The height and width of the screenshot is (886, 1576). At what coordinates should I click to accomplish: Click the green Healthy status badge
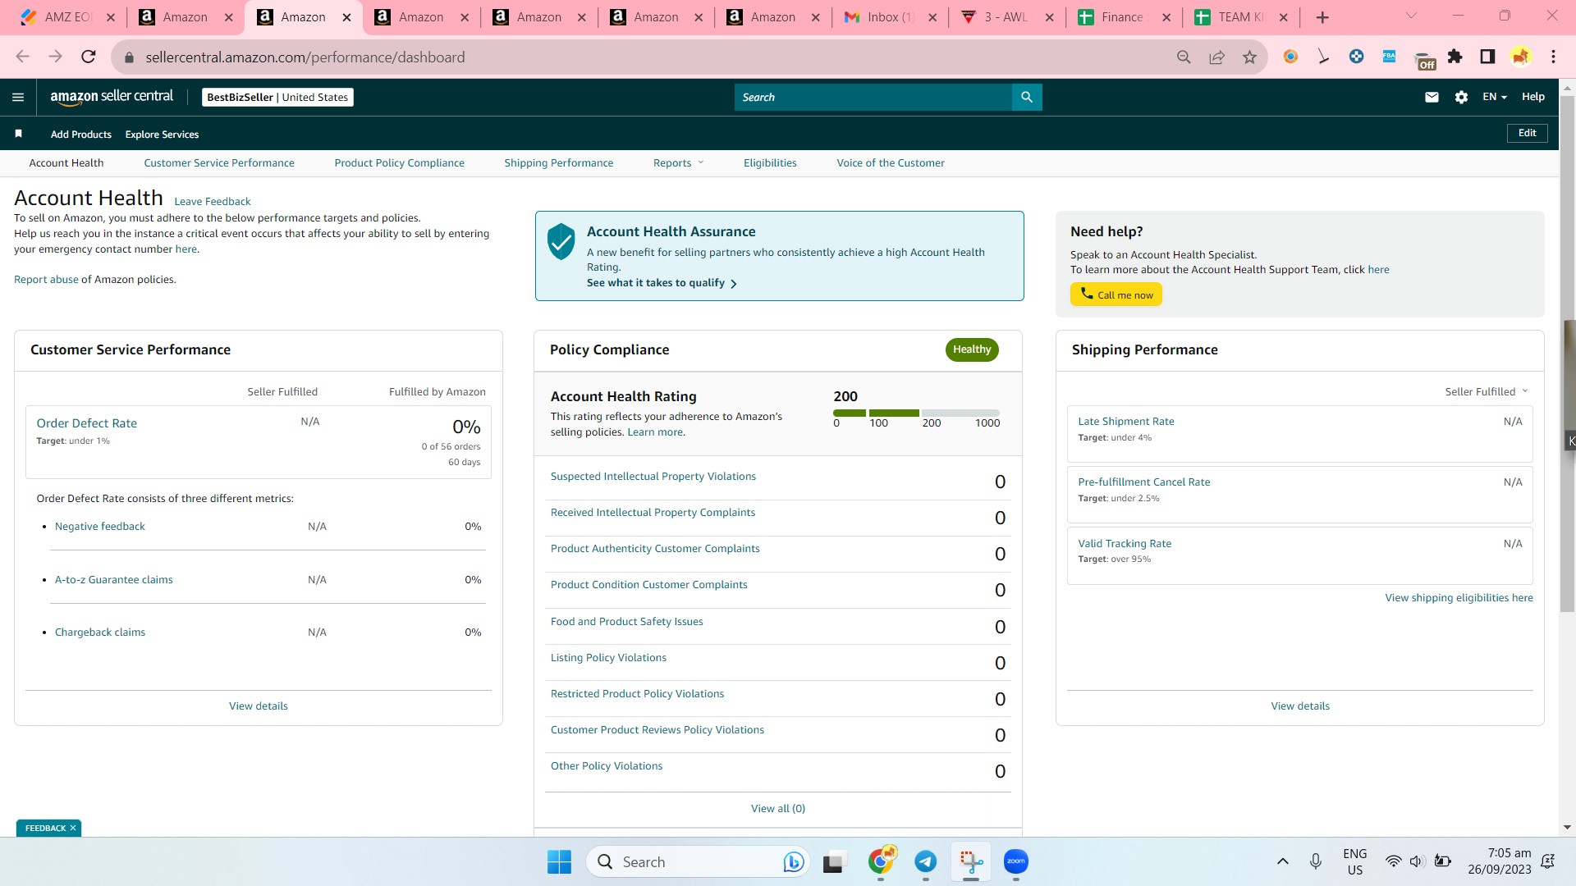click(x=972, y=349)
